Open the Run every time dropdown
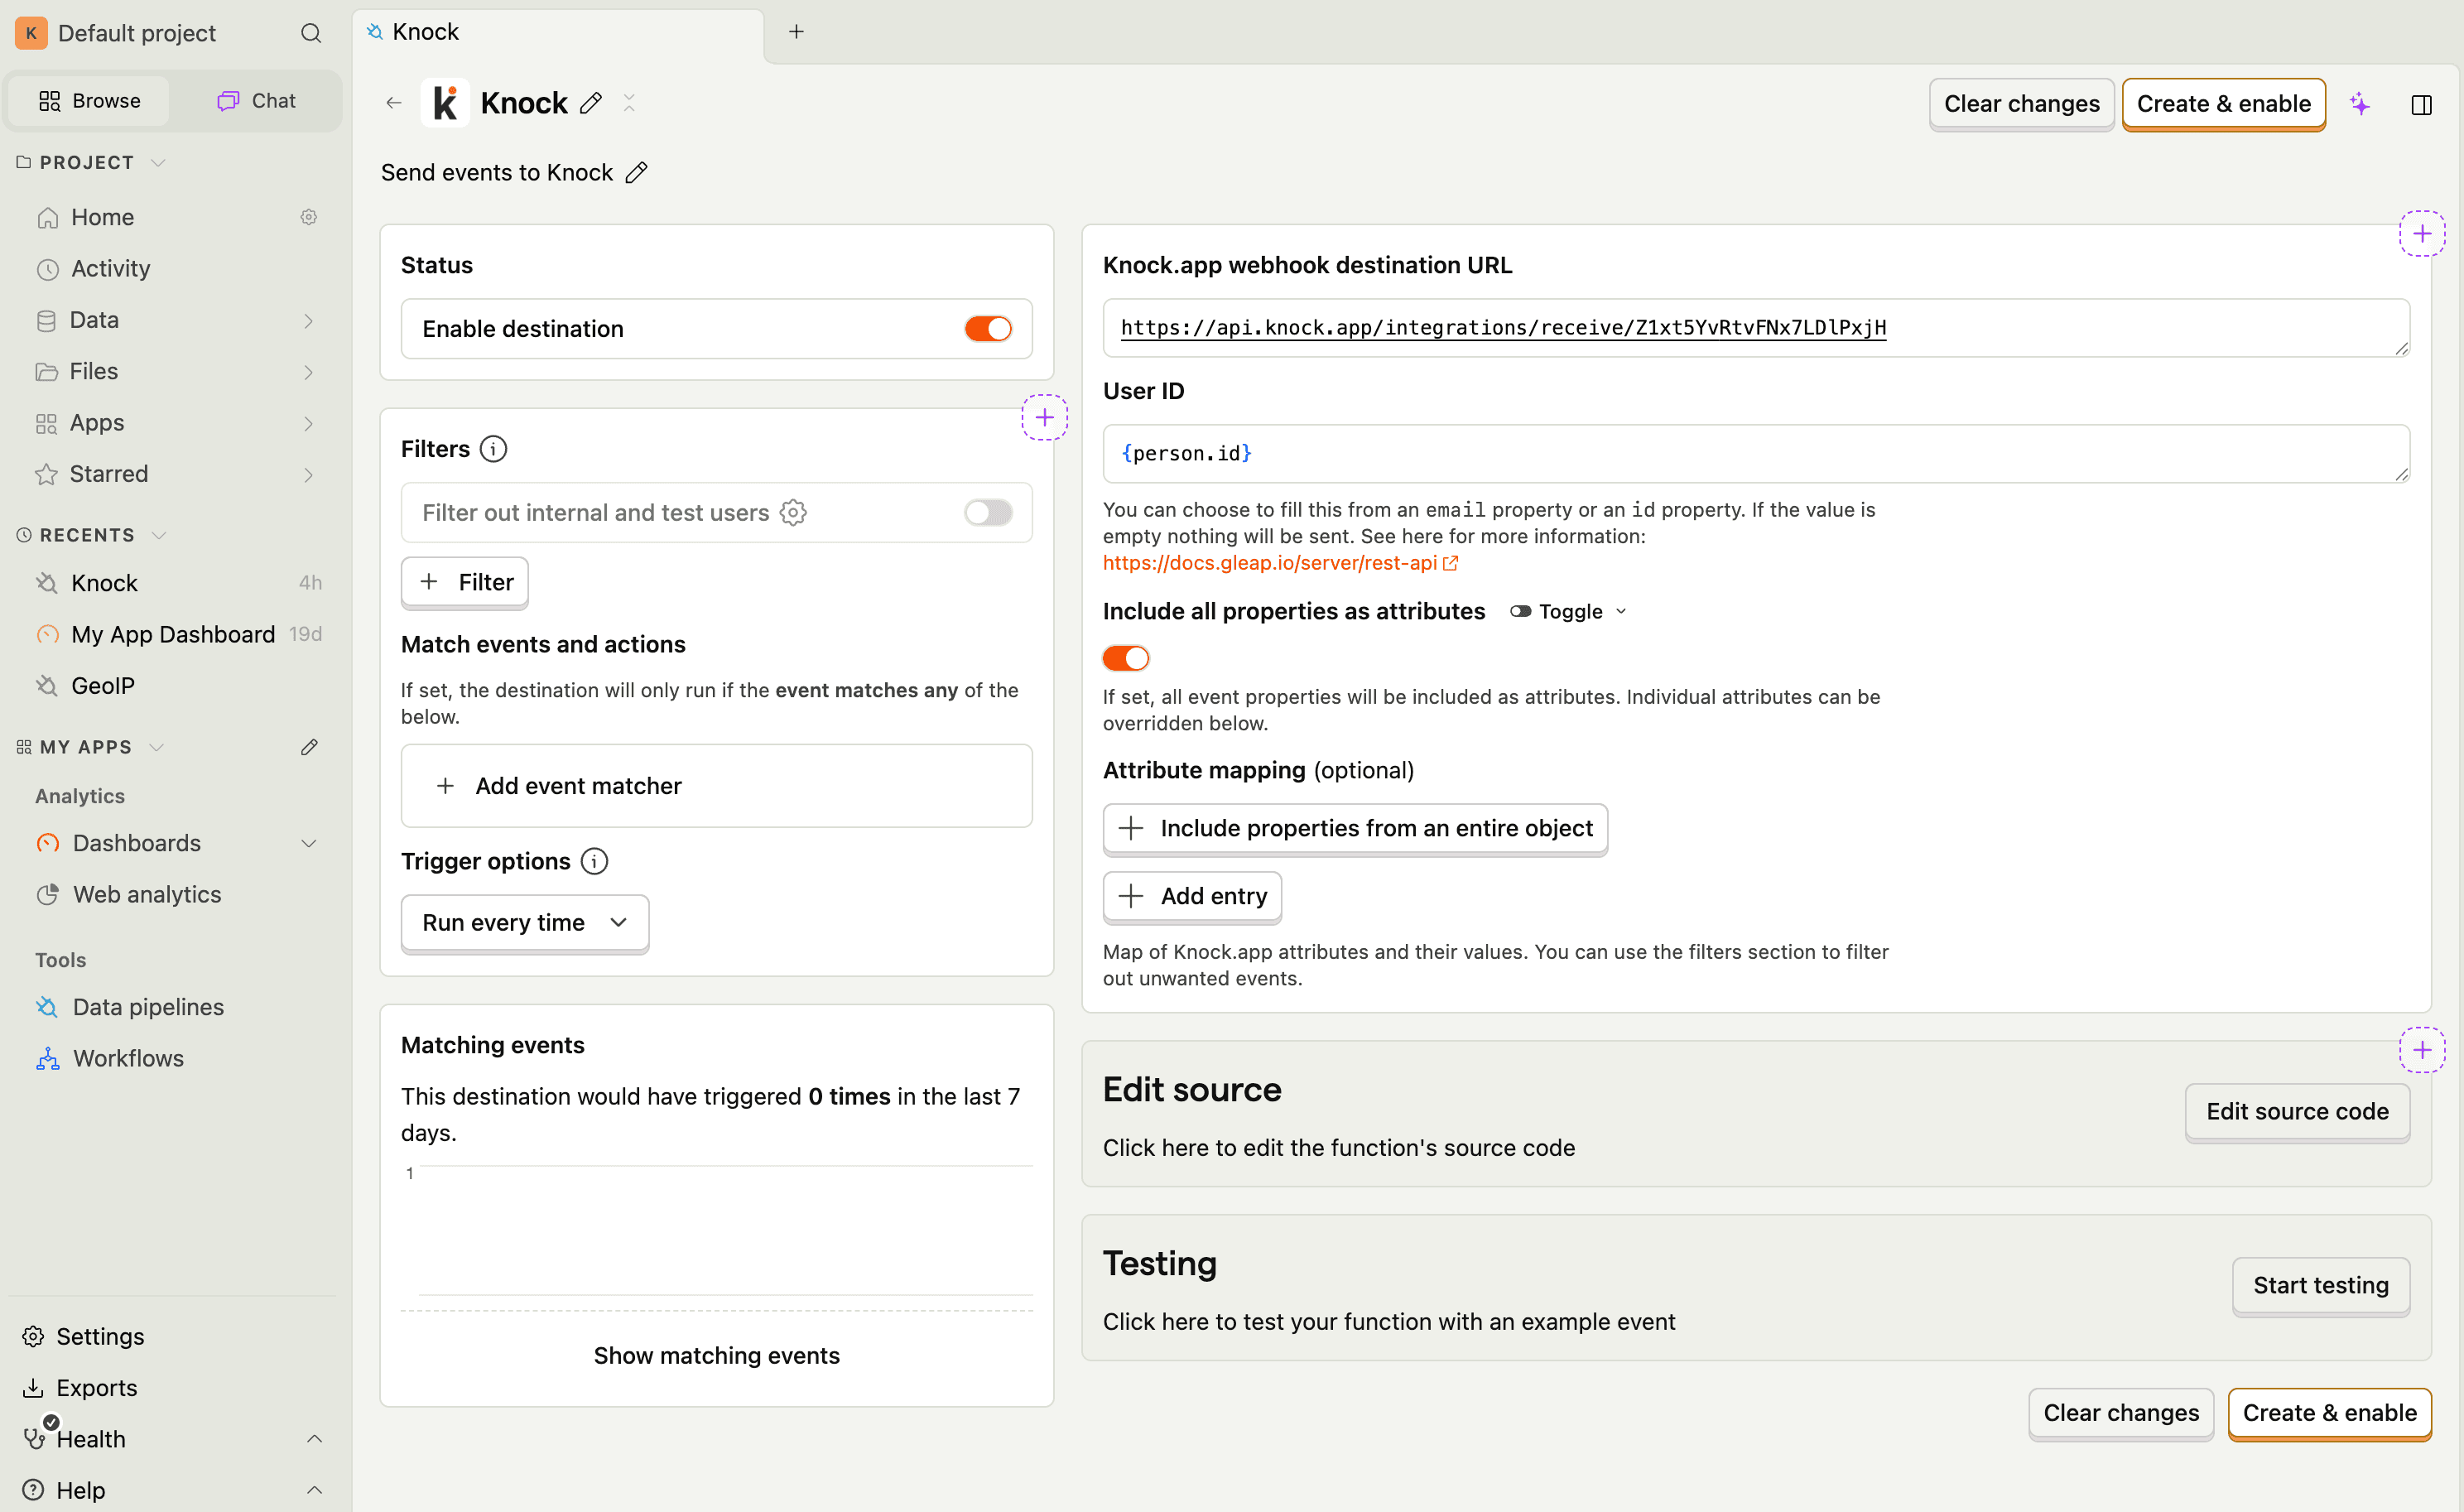The height and width of the screenshot is (1512, 2464). pyautogui.click(x=524, y=922)
